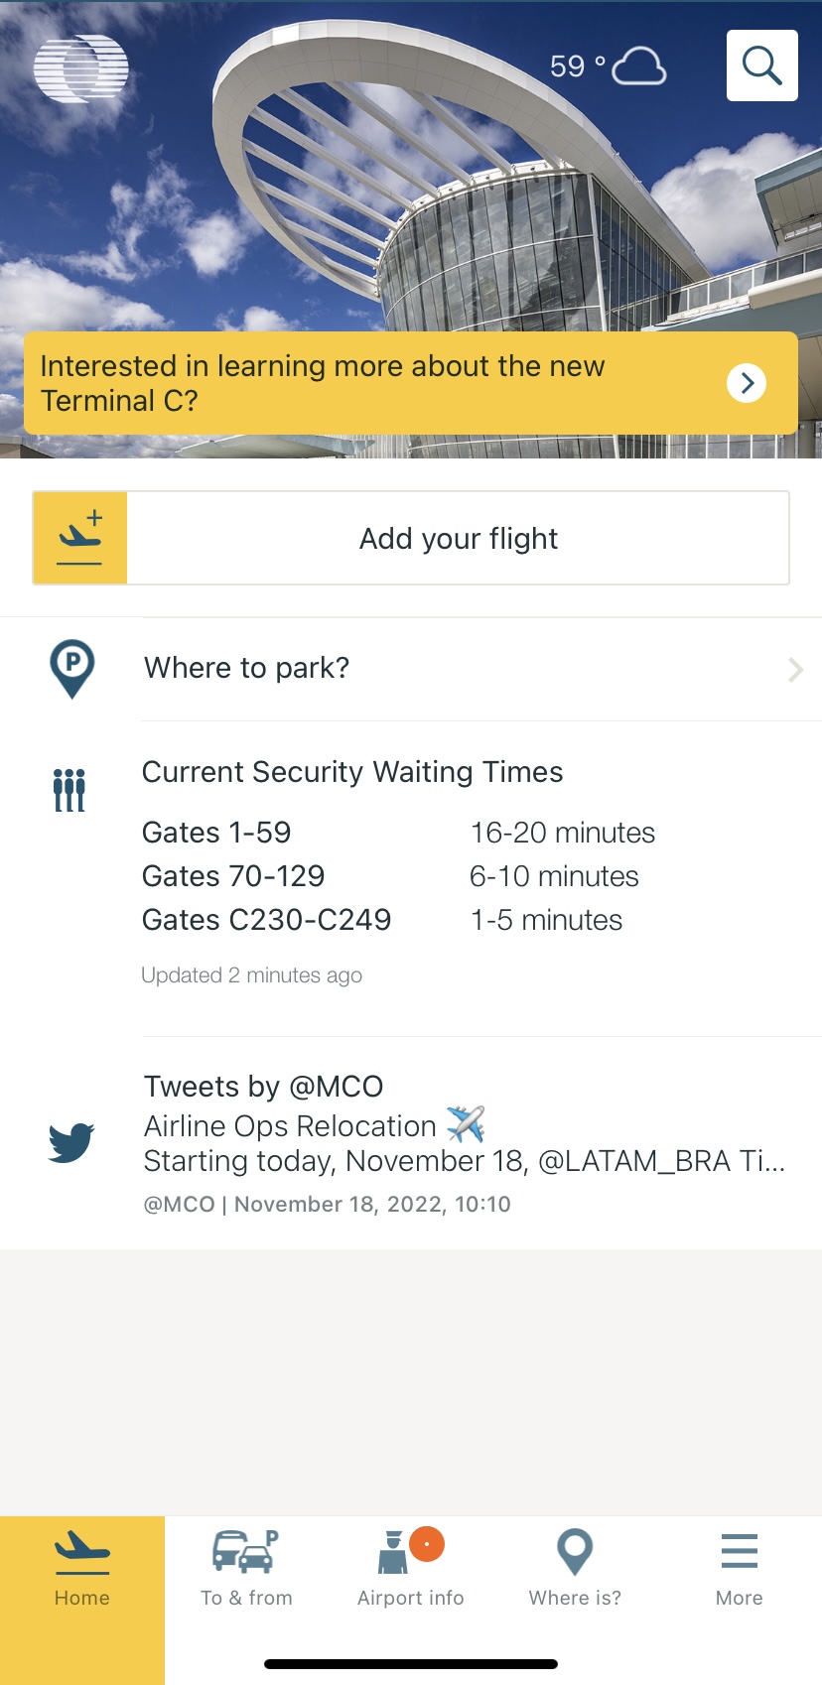
Task: Tap the Twitter bird icon
Action: coord(71,1142)
